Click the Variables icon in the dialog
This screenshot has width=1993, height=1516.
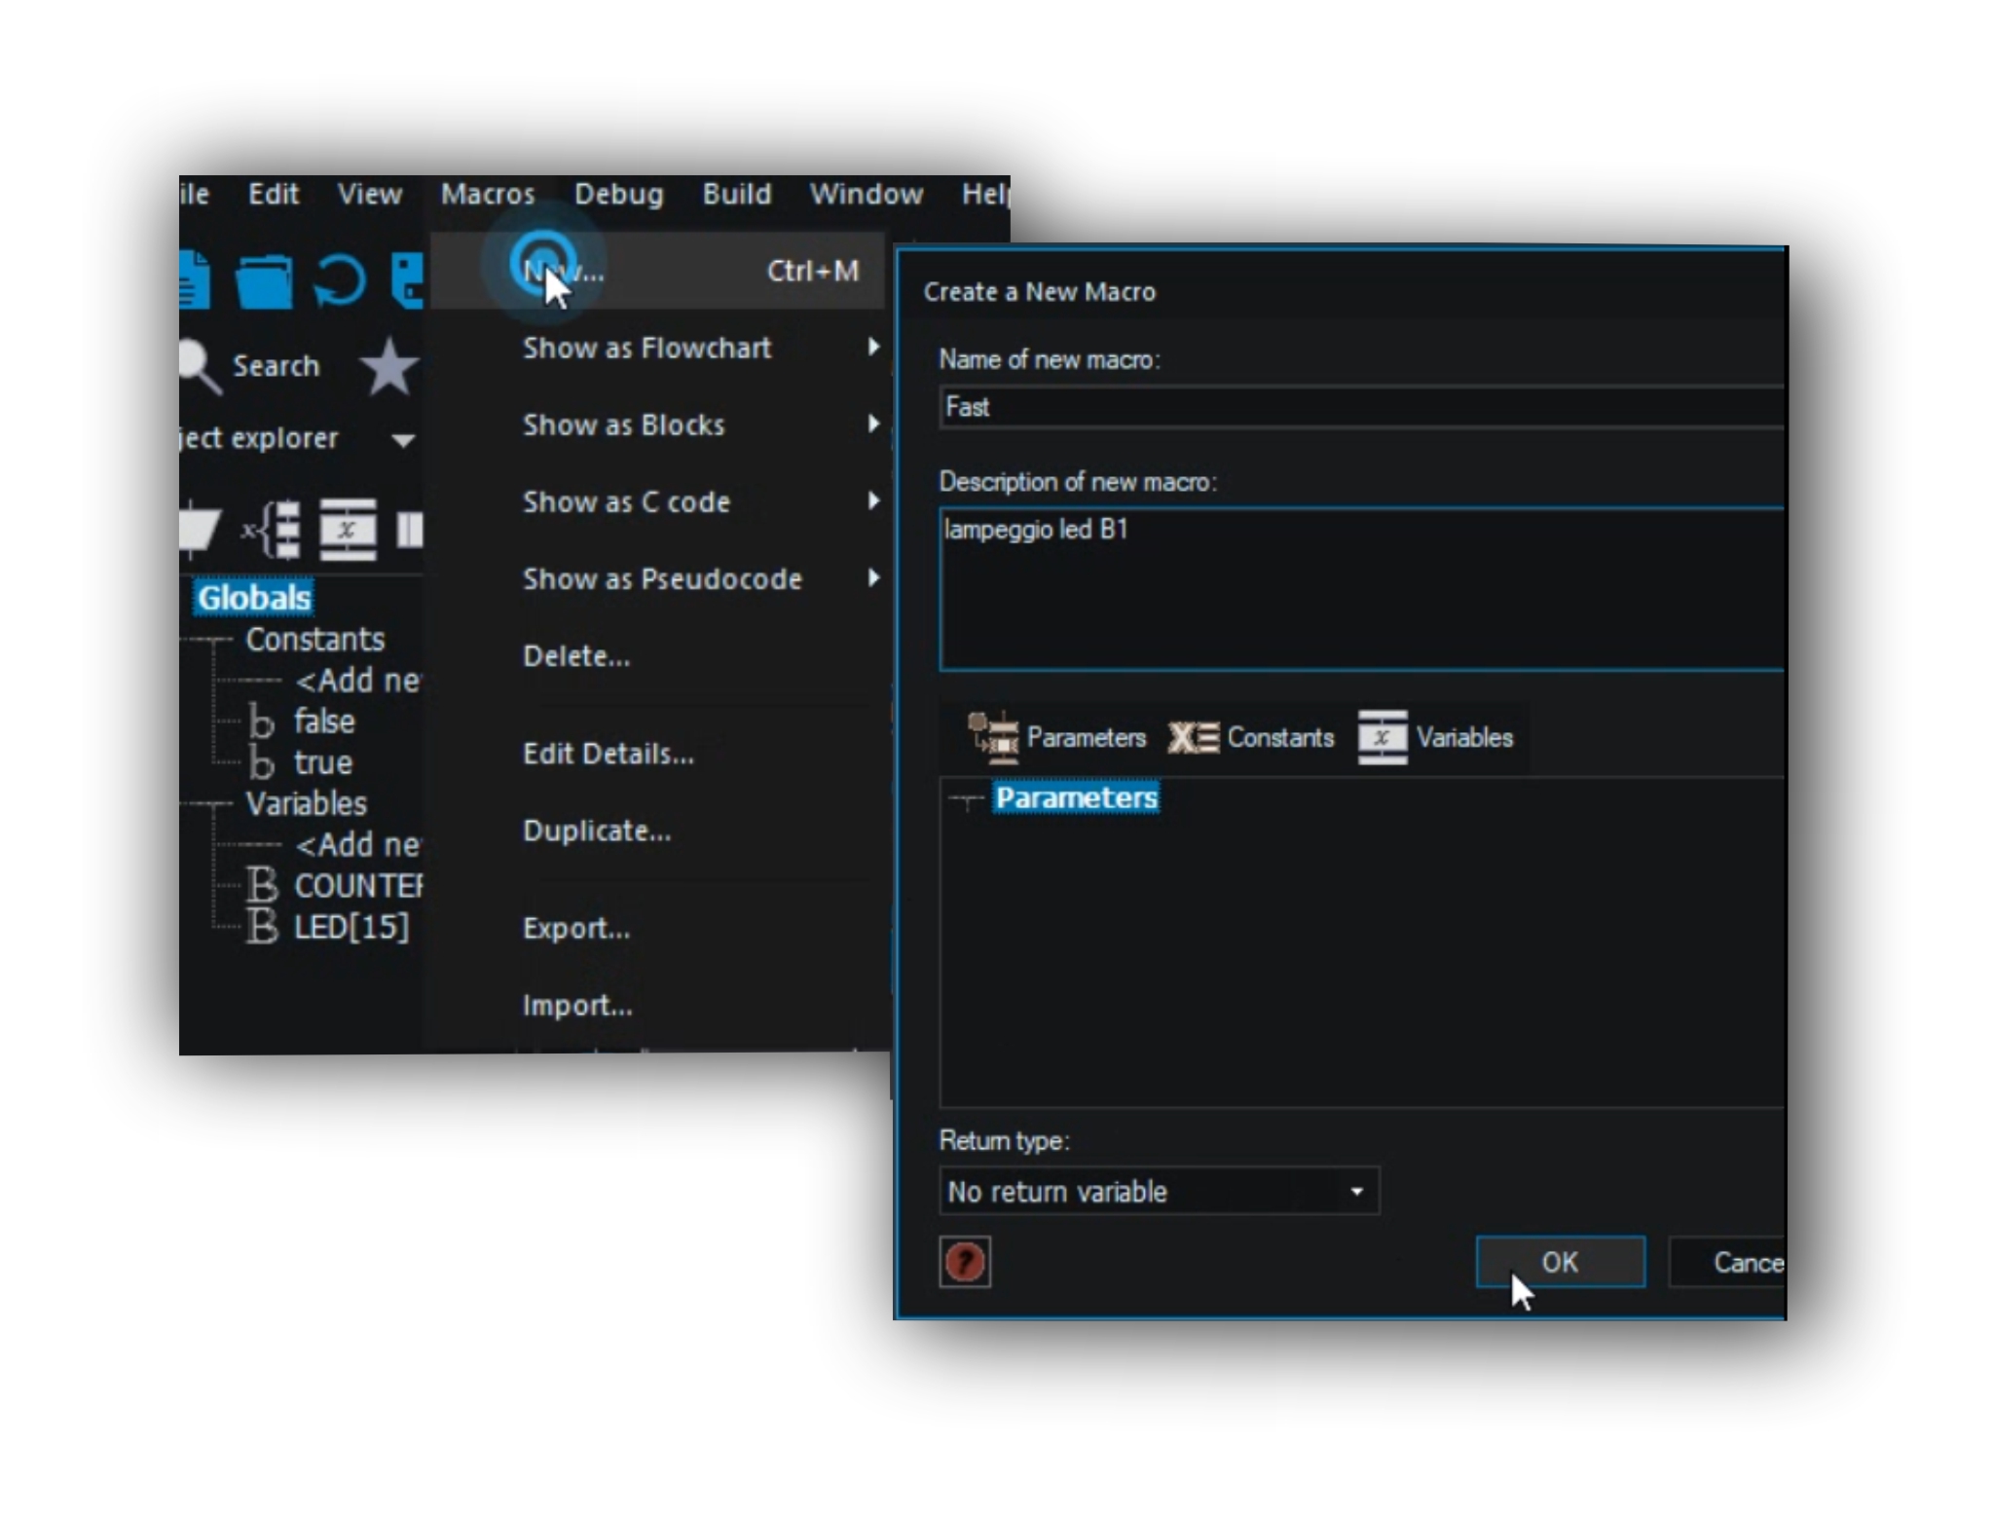[1383, 738]
